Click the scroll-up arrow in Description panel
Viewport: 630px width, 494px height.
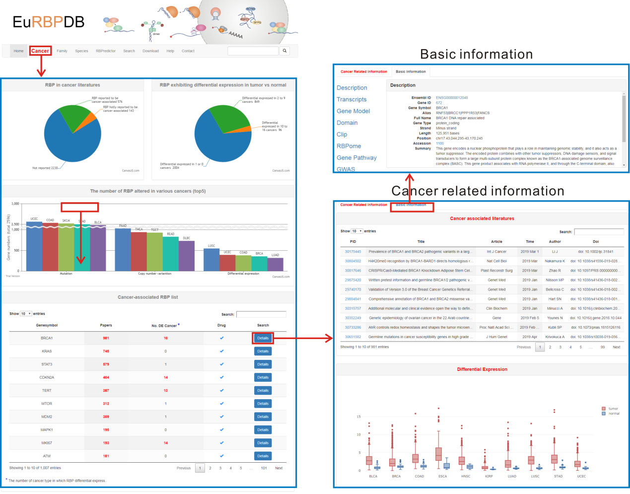pos(624,94)
